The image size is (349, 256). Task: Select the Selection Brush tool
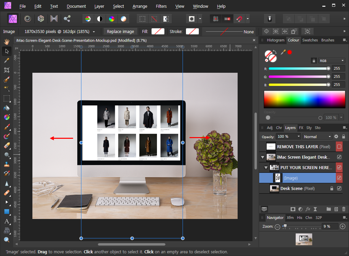7,79
